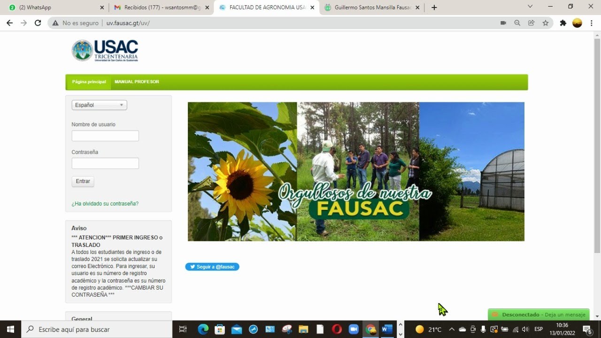Click the Seguir a @fausac Twitter button
The width and height of the screenshot is (601, 338).
pos(212,267)
